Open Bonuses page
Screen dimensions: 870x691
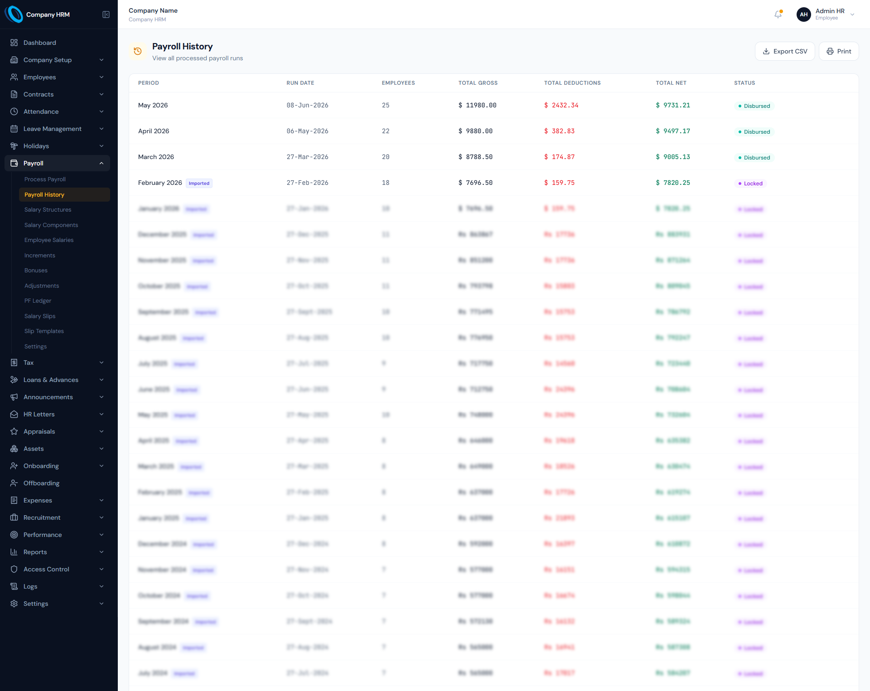coord(64,271)
